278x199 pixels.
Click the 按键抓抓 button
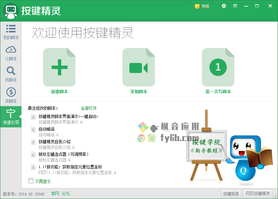click(x=231, y=193)
